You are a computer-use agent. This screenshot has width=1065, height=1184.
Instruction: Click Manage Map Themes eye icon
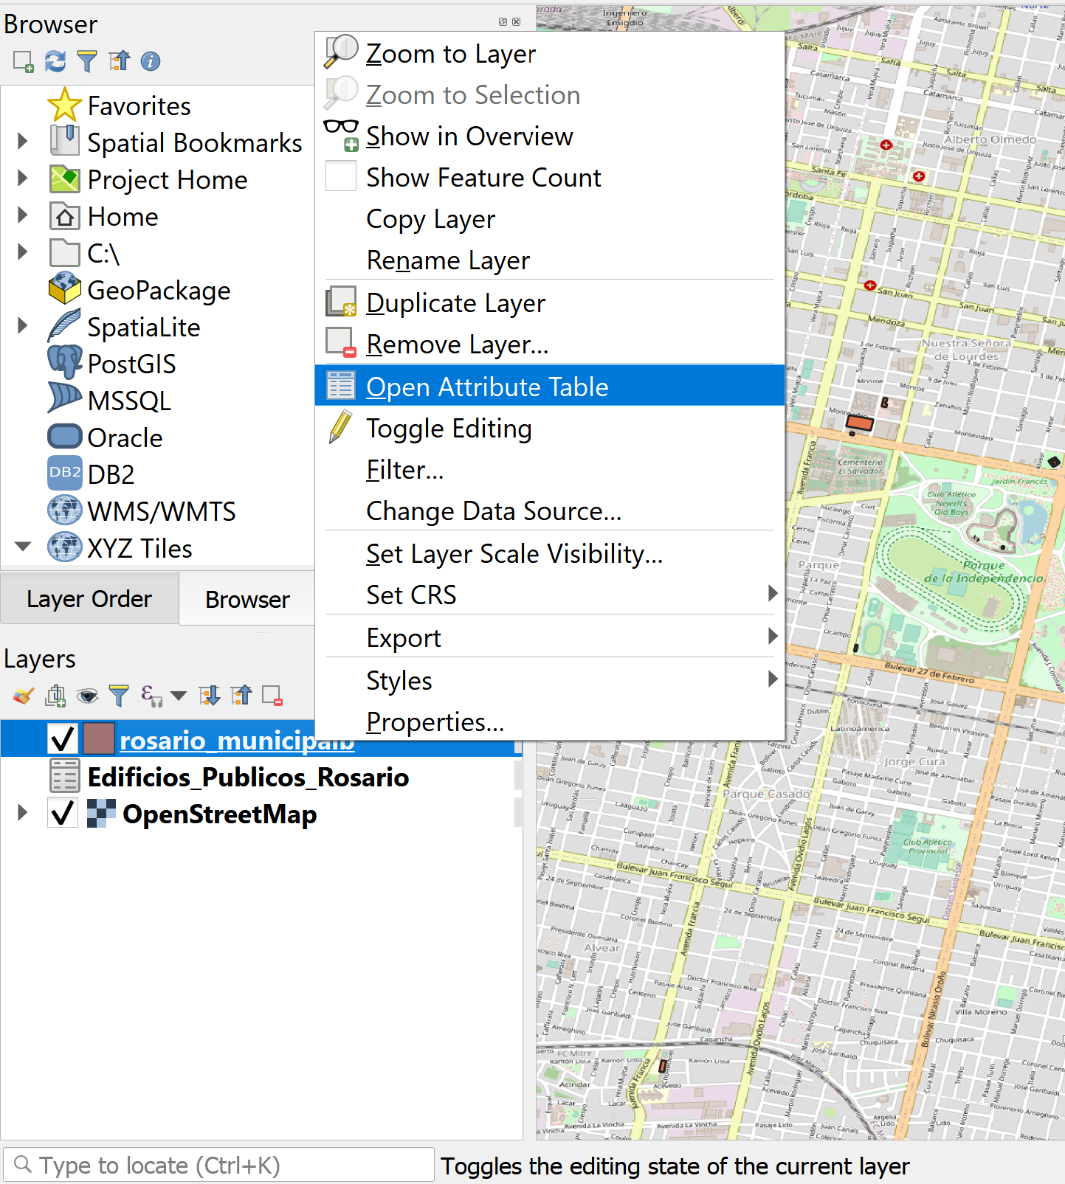click(x=87, y=695)
